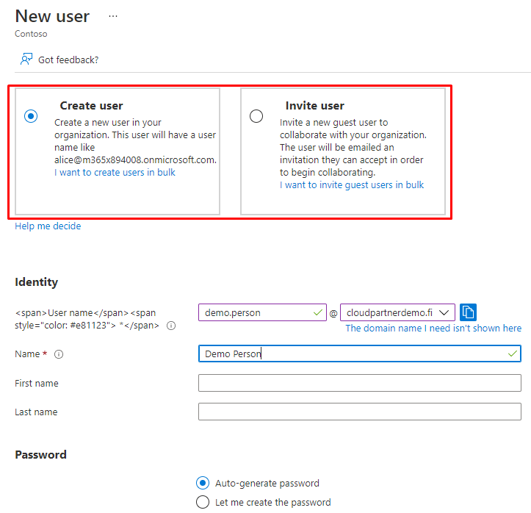This screenshot has height=513, width=531.
Task: Open the Got feedback? link
Action: pos(68,60)
